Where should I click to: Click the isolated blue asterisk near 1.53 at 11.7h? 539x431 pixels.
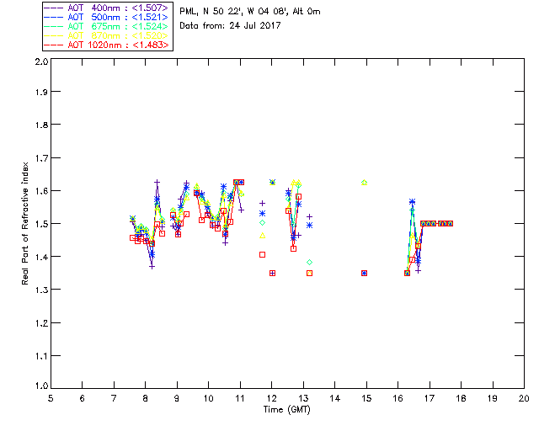tap(262, 214)
